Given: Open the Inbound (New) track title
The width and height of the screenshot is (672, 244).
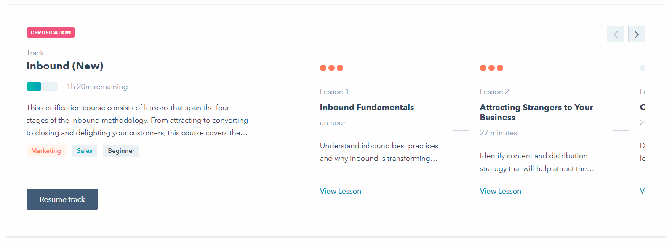Looking at the screenshot, I should tap(65, 66).
